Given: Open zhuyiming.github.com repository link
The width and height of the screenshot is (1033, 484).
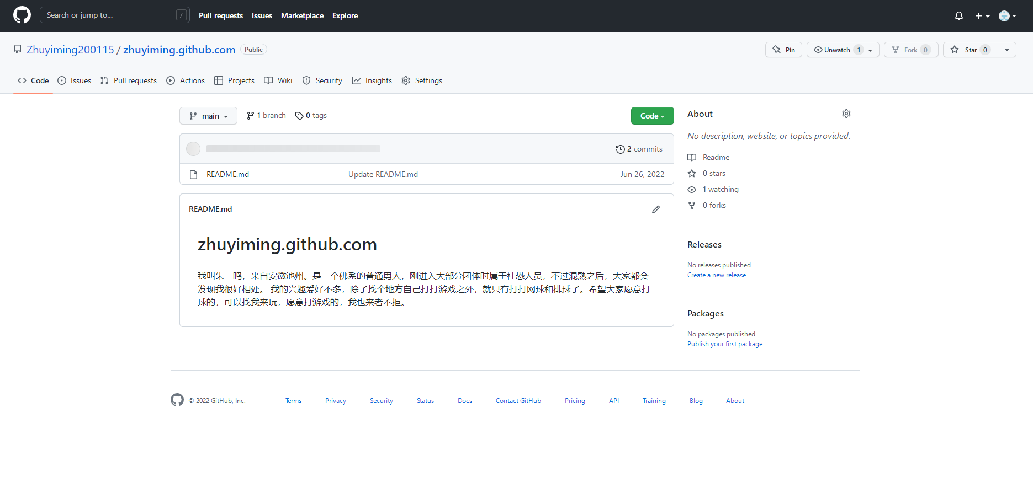Looking at the screenshot, I should 179,50.
